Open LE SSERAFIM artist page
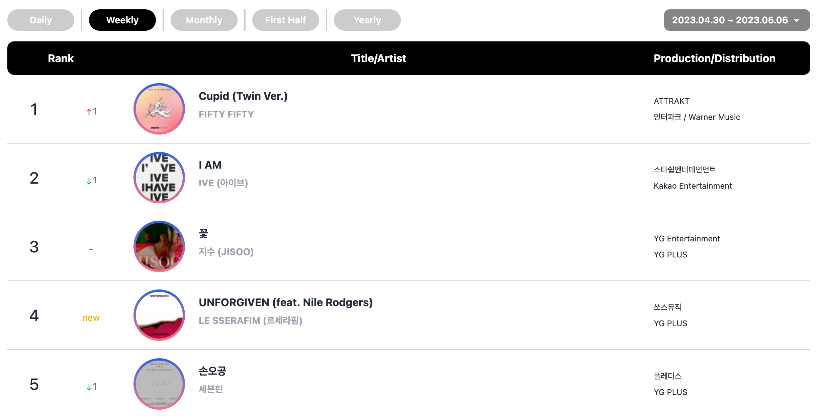Image resolution: width=817 pixels, height=418 pixels. coord(251,321)
